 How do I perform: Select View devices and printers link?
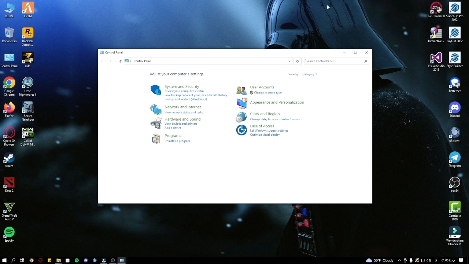click(181, 124)
